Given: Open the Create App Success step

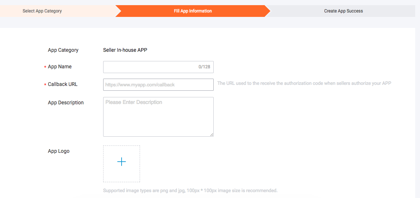Looking at the screenshot, I should pos(343,11).
